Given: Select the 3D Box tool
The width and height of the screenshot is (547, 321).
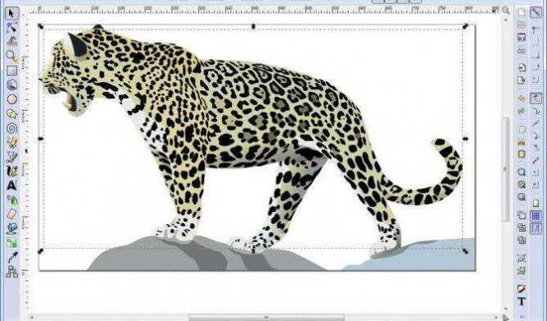Looking at the screenshot, I should click(x=12, y=85).
